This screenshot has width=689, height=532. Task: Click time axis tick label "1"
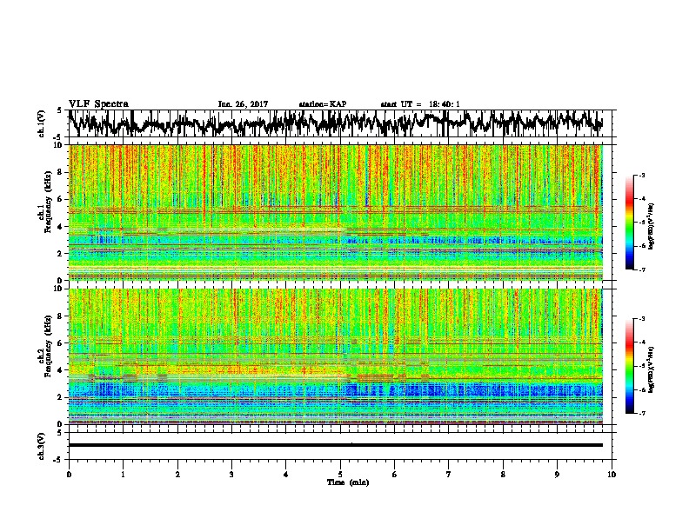(123, 475)
